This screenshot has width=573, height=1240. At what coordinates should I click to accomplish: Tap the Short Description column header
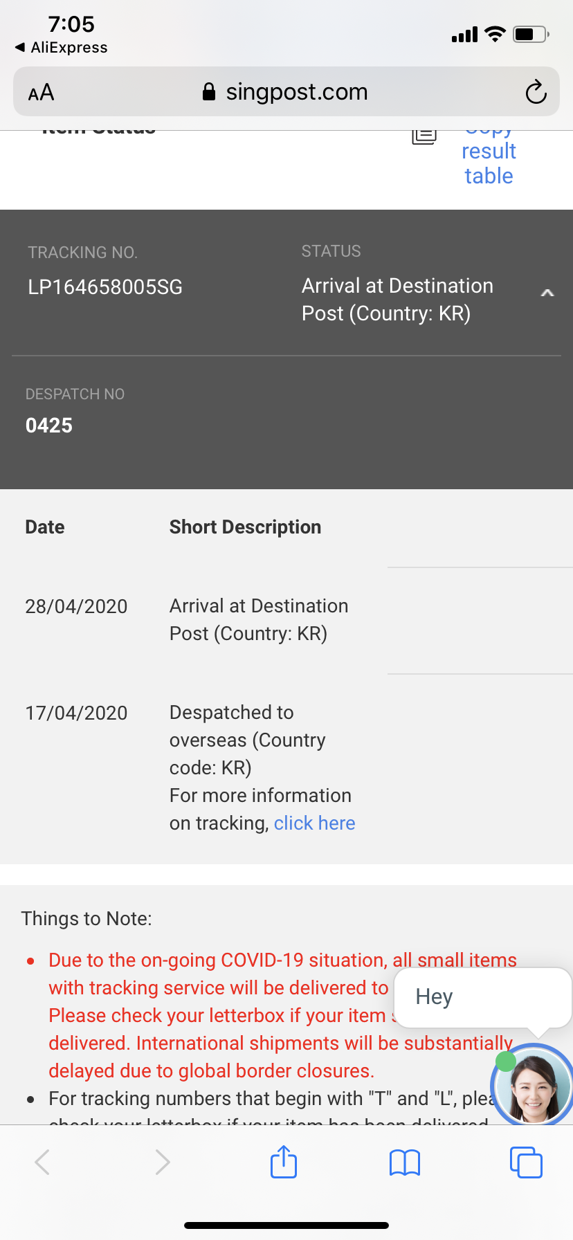tap(245, 527)
